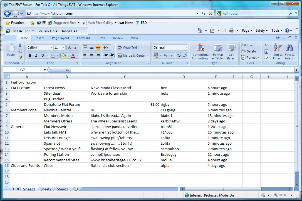Click the Wrap Text button
Screen dimensions: 302x201
(x=127, y=47)
